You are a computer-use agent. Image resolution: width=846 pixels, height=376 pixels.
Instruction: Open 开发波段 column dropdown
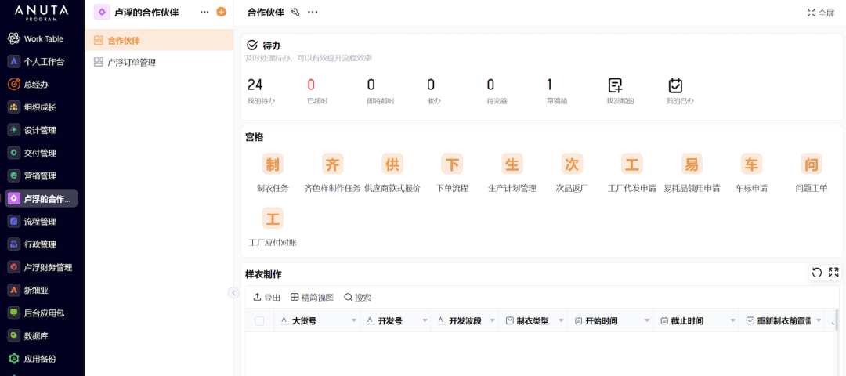(x=493, y=321)
